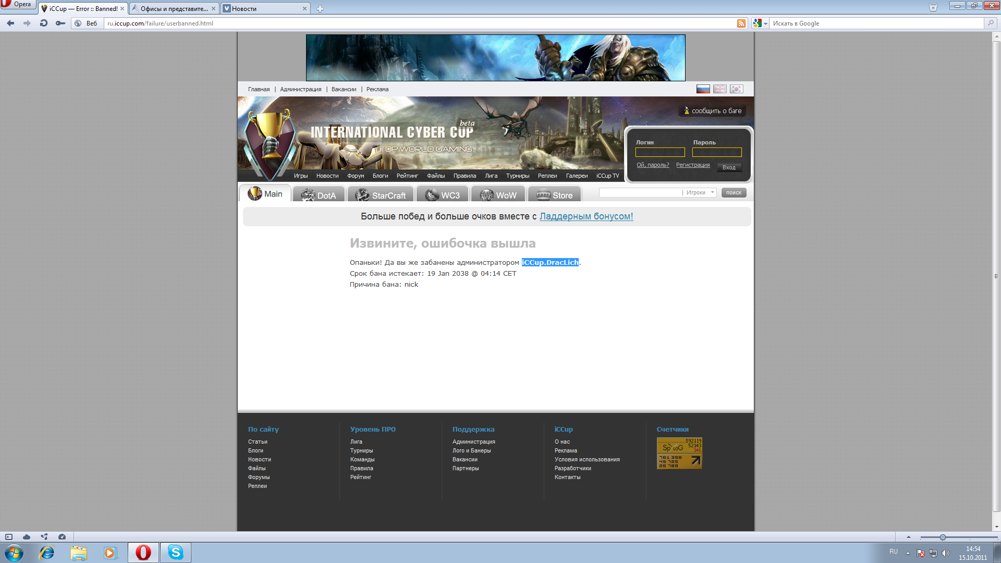Click the поиск search button

(734, 192)
